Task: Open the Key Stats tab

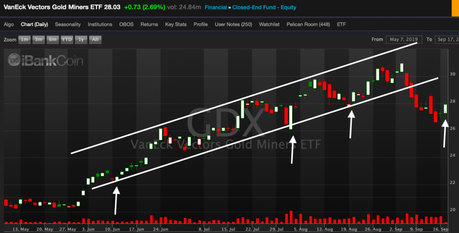Action: tap(176, 24)
